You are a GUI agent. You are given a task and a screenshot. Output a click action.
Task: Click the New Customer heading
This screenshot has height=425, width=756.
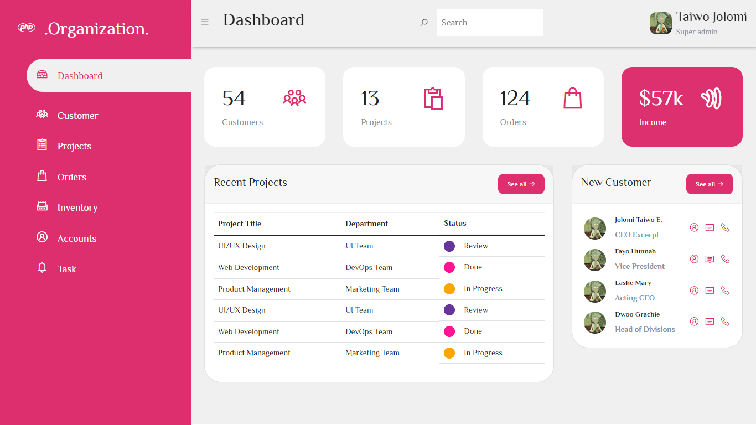(x=617, y=182)
